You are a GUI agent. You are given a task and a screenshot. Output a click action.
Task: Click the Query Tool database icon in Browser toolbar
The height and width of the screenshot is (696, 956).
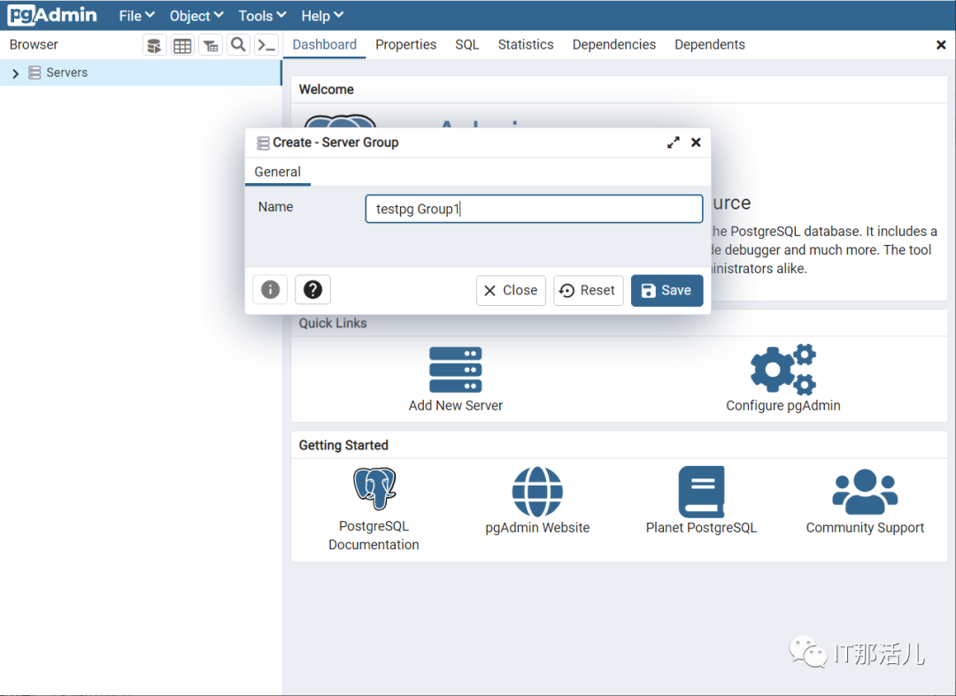[x=154, y=45]
